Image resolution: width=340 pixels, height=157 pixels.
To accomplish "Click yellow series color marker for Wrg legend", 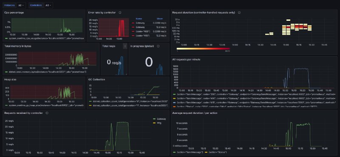I will pos(154,123).
